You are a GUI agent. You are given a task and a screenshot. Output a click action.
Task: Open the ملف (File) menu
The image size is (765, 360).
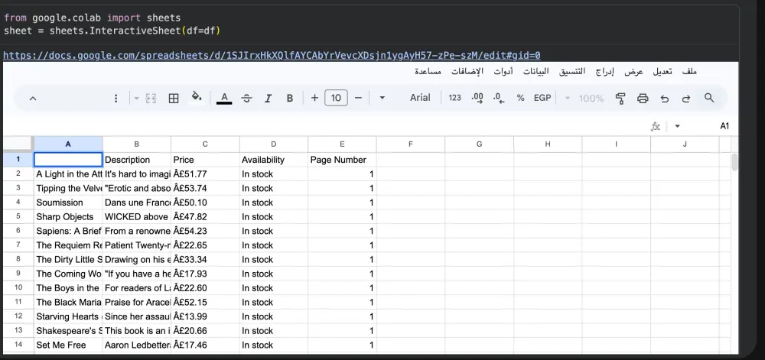[x=689, y=72]
